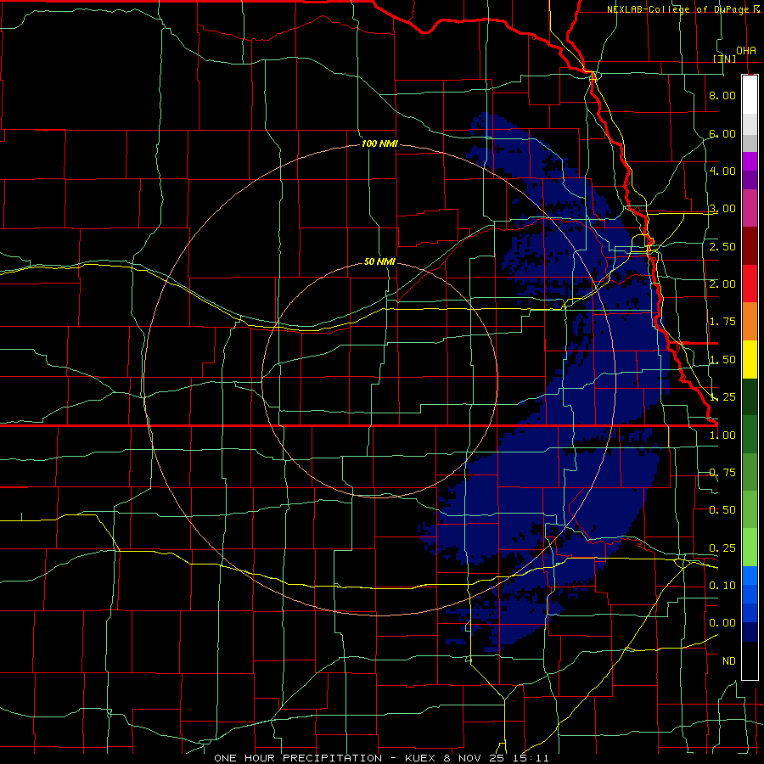The height and width of the screenshot is (764, 764).
Task: Click the 1.50 scale value
Action: 722,360
